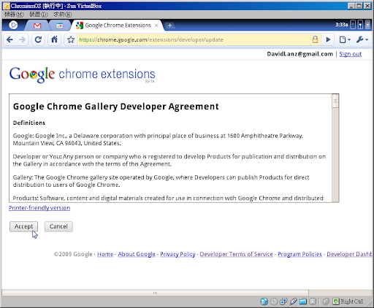Screen dimensions: 374x308
Task: Open the Program Policies footer link
Action: 299,254
